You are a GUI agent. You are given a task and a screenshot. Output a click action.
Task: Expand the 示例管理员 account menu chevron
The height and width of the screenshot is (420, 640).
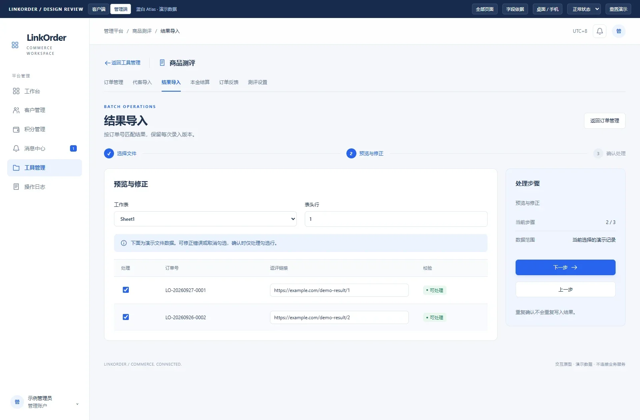77,404
